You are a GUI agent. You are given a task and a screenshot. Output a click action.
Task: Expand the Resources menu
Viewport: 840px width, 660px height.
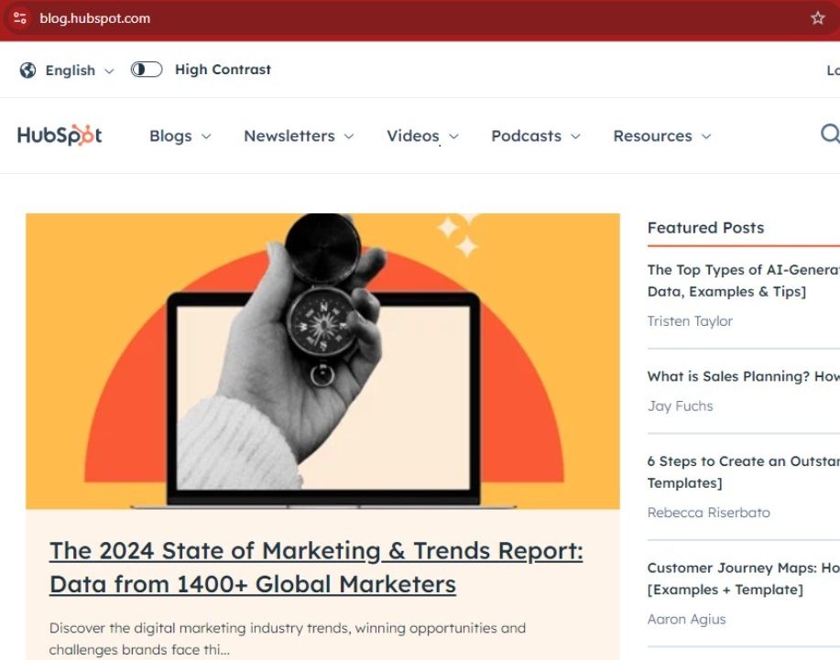coord(662,136)
